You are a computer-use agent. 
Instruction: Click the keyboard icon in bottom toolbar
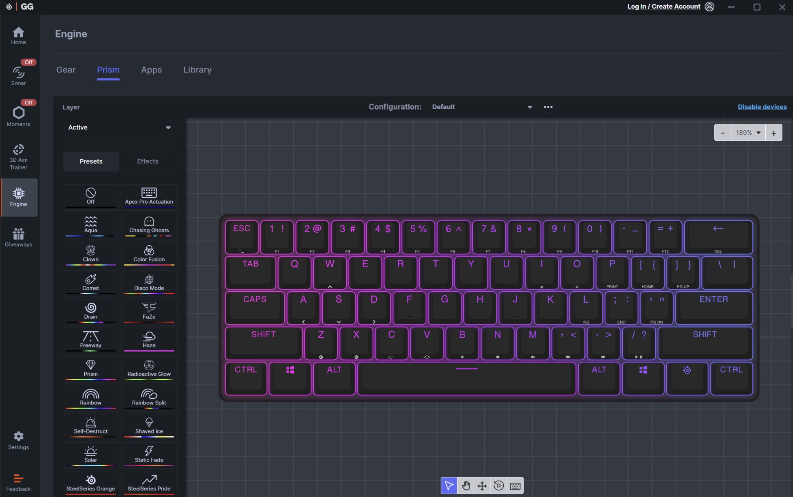point(515,486)
